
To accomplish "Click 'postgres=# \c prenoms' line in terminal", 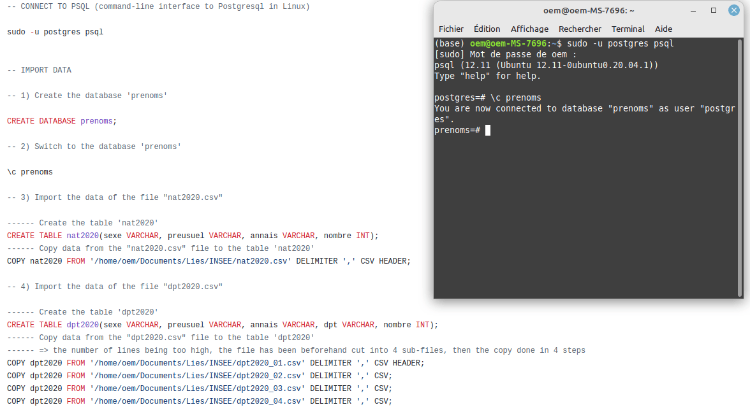I will [488, 97].
